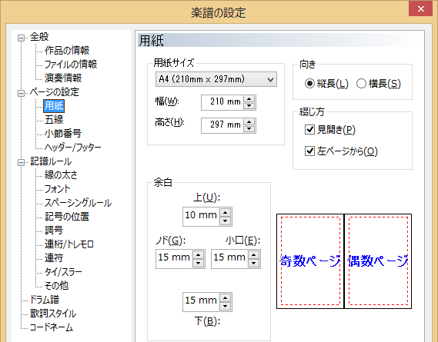Image resolution: width=438 pixels, height=342 pixels.
Task: Open 五線 staff settings page
Action: 54,119
